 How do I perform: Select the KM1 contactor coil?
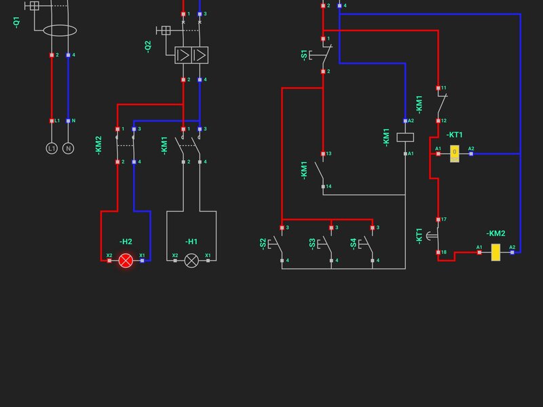pos(405,137)
